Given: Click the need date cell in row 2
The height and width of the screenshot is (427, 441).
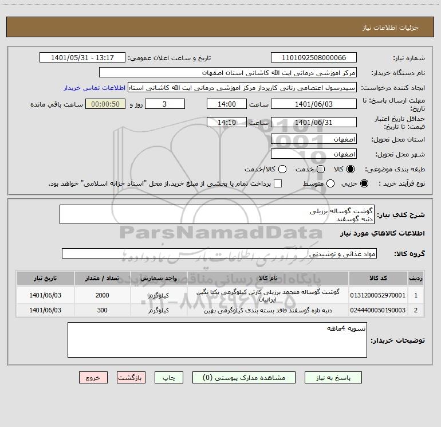Looking at the screenshot, I should coord(45,310).
